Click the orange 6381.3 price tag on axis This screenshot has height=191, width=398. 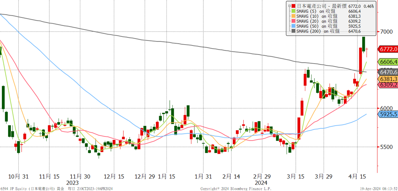[388, 79]
